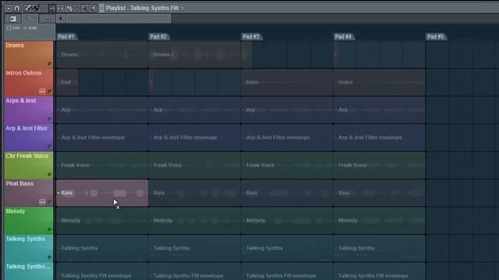Select the Mute tool
This screenshot has width=499, height=280.
click(52, 9)
